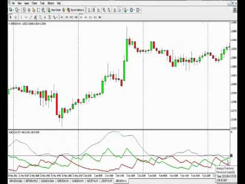Screen dimensions: 245x184
Task: Zoom in on the chart
Action: 104,10
